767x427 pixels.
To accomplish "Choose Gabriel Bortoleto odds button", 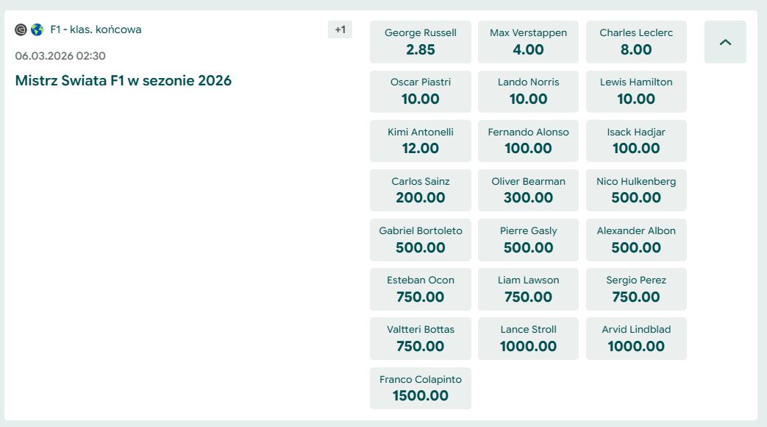I will 421,239.
